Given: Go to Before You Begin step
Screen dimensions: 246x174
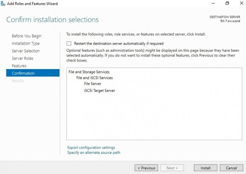Looking at the screenshot, I should [x=26, y=36].
